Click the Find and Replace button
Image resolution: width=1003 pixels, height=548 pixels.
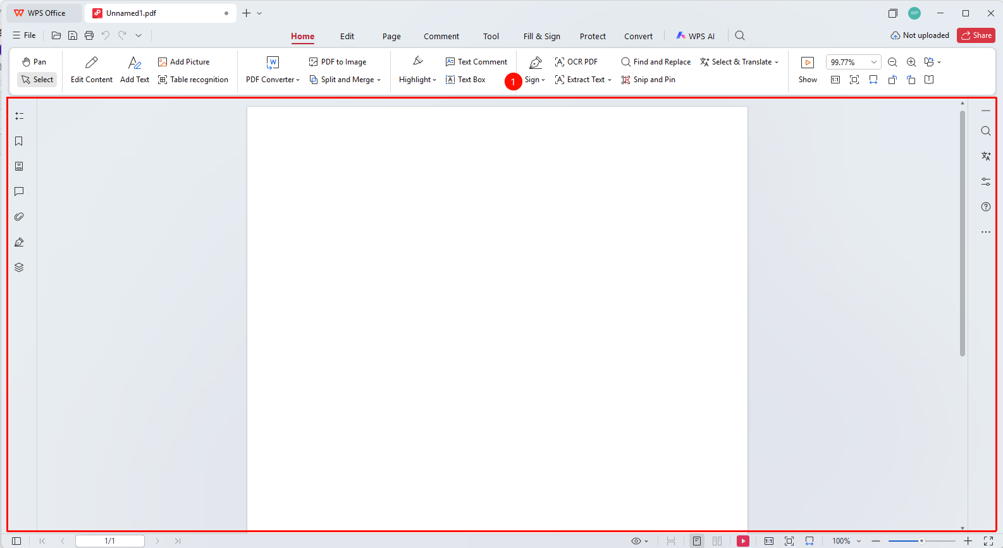click(x=656, y=62)
